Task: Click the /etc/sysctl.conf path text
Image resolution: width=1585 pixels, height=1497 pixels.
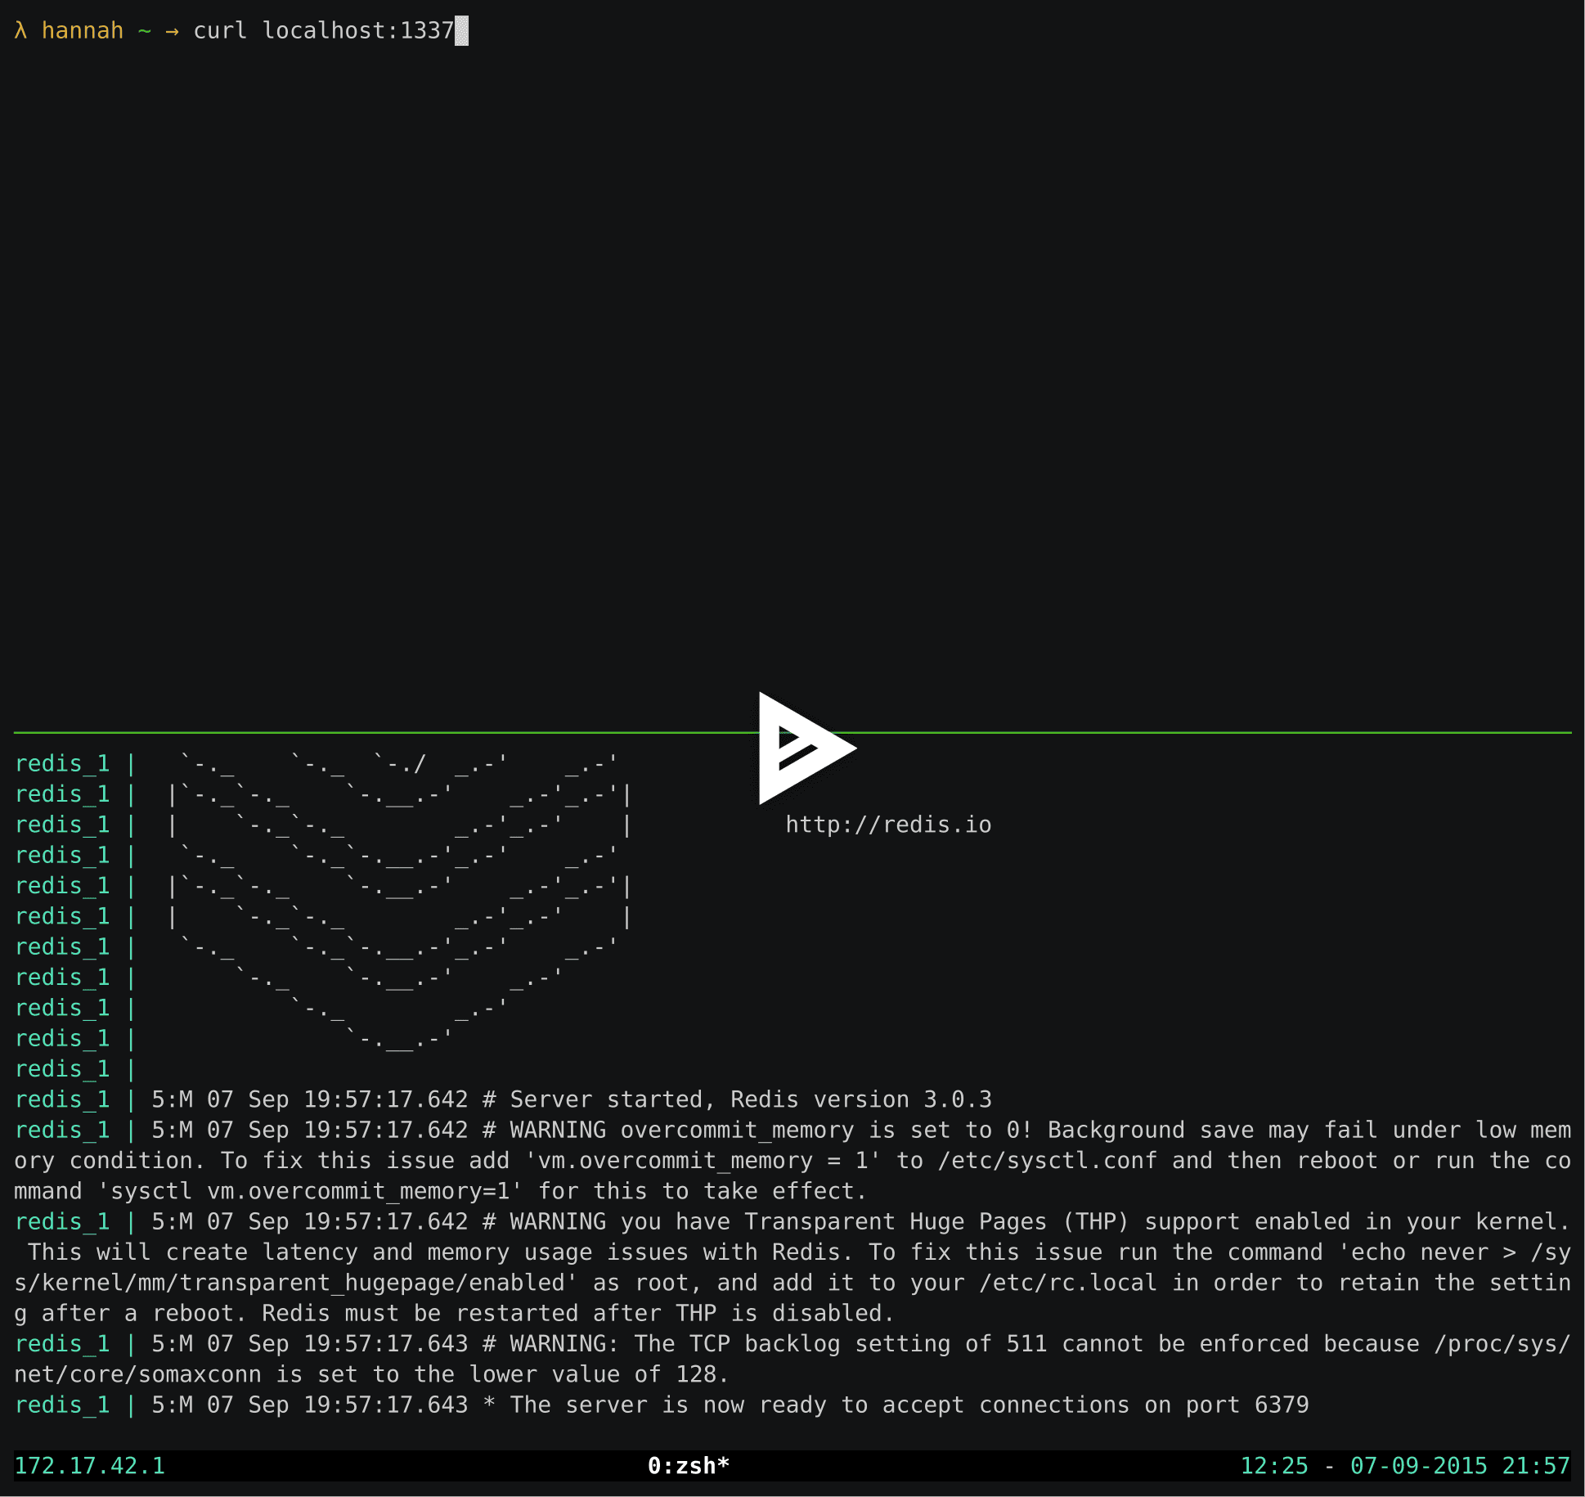Action: click(x=1047, y=1161)
